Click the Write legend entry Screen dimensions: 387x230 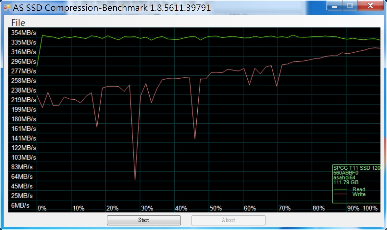point(359,194)
